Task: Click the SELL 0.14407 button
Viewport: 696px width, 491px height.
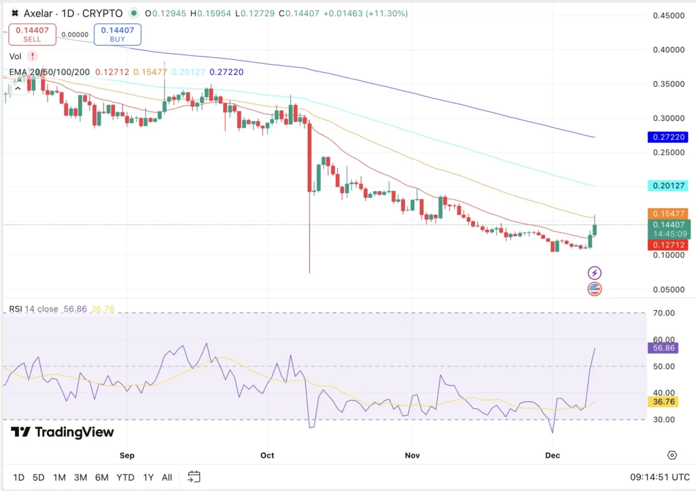Action: click(x=33, y=34)
